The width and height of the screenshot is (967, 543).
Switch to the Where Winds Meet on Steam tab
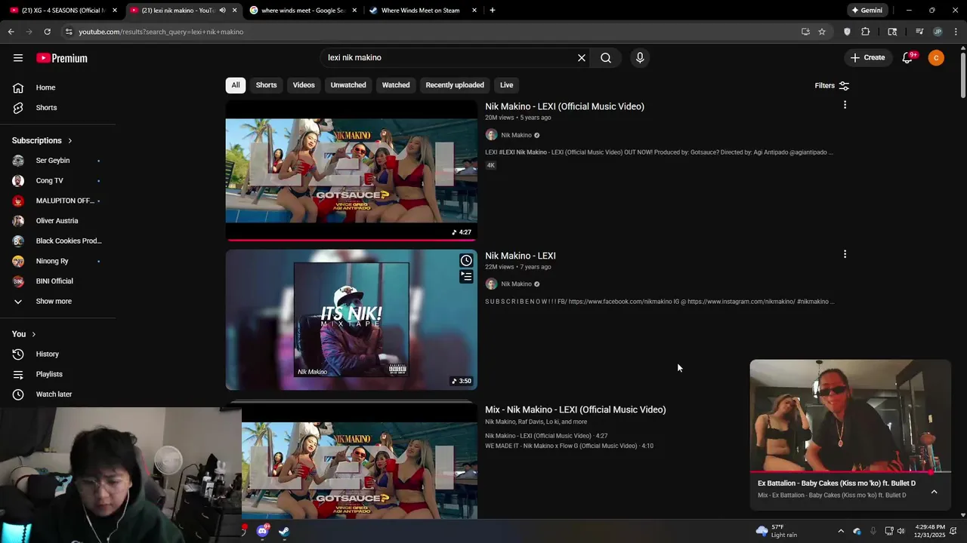[x=420, y=11]
